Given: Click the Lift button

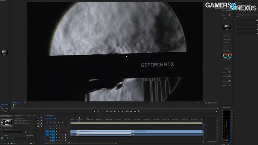Looking at the screenshot, I should 127,111.
